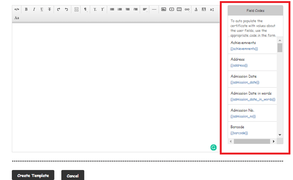
Task: Click the select all icon
Action: click(76, 9)
